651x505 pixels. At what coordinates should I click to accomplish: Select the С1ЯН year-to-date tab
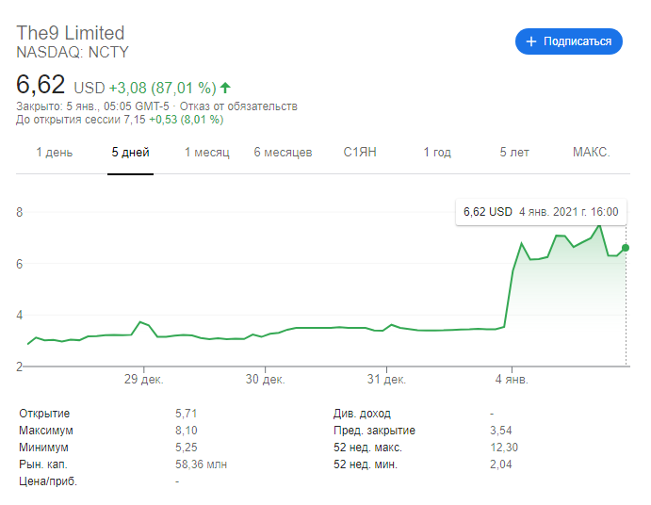[360, 153]
